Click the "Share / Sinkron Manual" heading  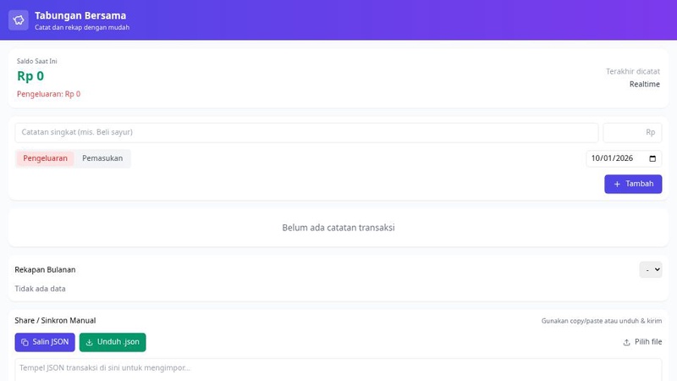[x=55, y=321]
